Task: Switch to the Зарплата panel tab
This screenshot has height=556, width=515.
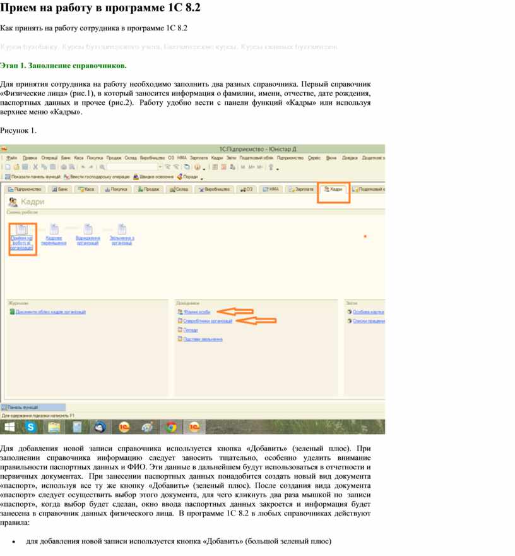Action: (301, 190)
